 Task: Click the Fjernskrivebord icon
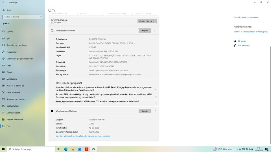(x=3, y=113)
